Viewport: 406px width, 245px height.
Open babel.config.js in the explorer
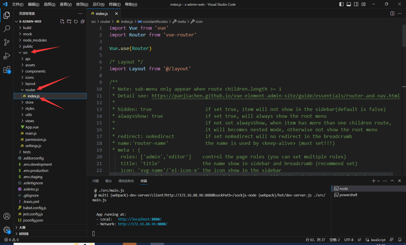pos(50,208)
